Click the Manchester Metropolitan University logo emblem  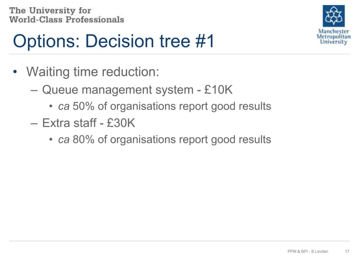(x=334, y=16)
